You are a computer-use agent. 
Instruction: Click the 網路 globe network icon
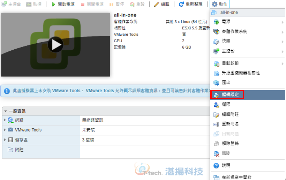coord(10,120)
